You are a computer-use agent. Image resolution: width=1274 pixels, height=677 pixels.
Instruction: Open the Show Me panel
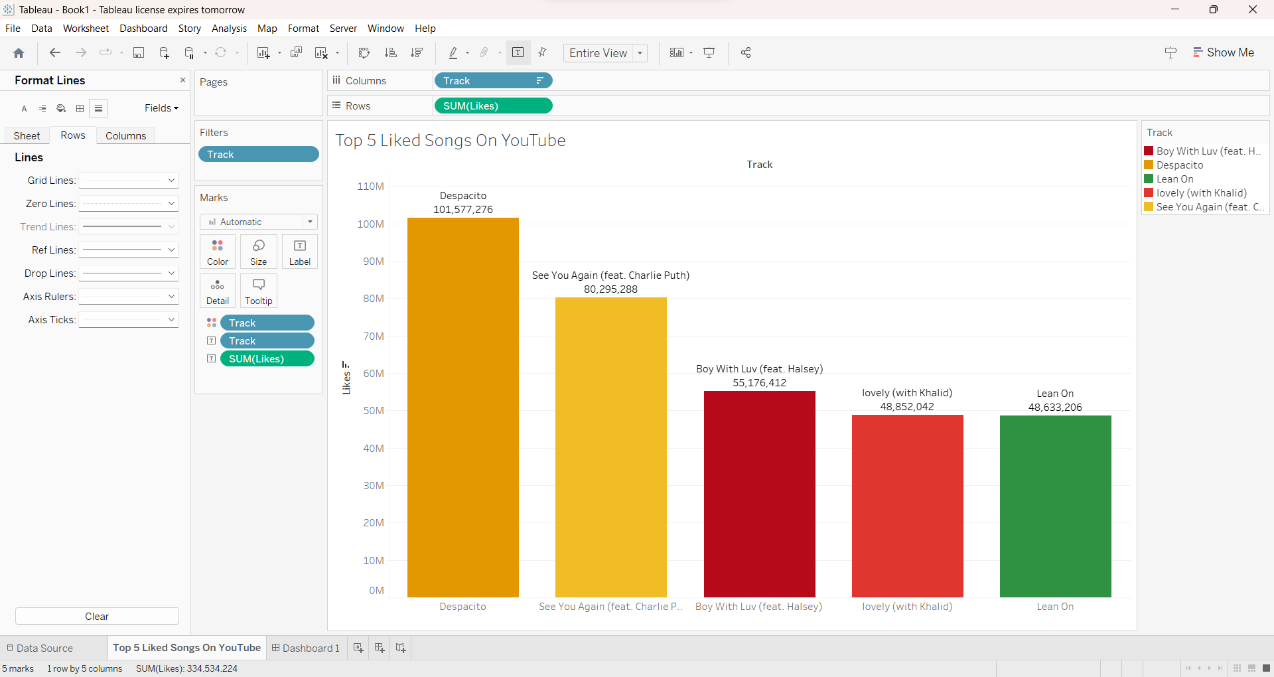click(1224, 52)
